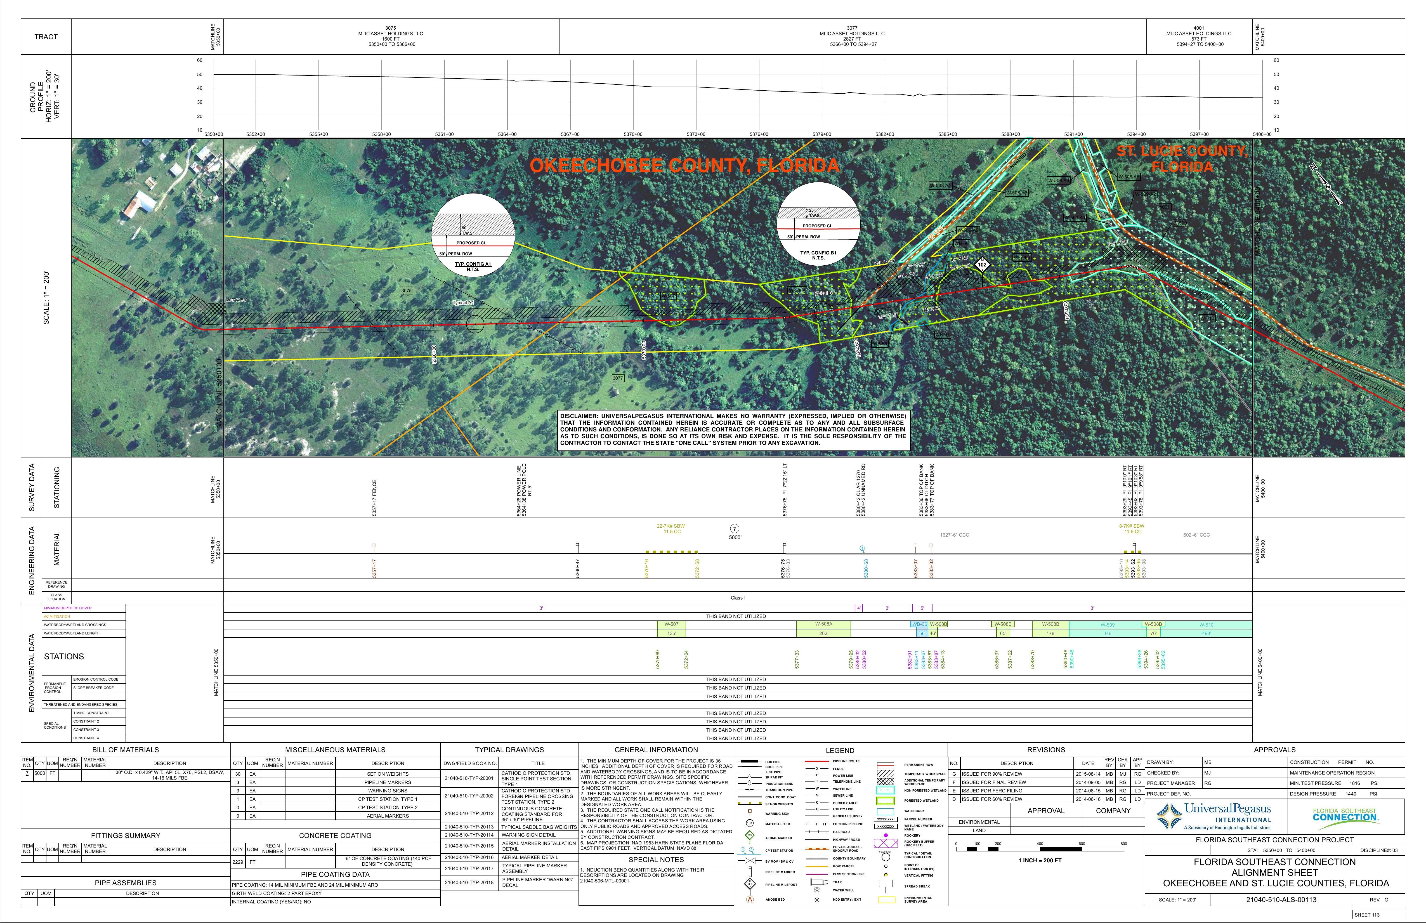The image size is (1426, 923).
Task: Open the Typ. Config A1 detail circle
Action: (473, 235)
